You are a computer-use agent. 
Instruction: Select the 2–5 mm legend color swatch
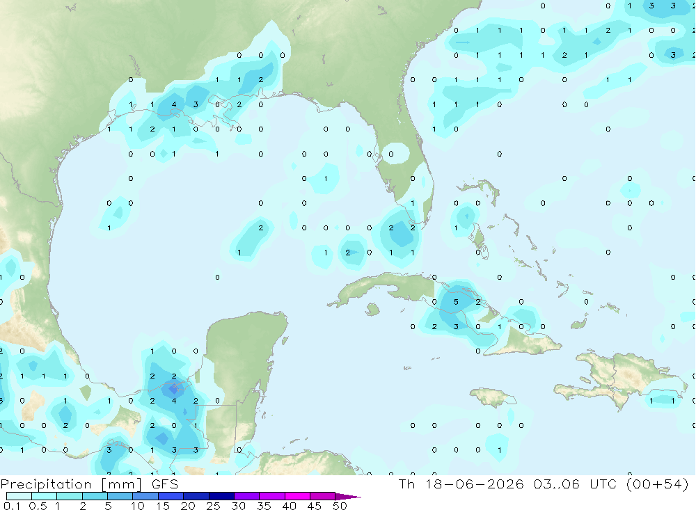(x=95, y=496)
